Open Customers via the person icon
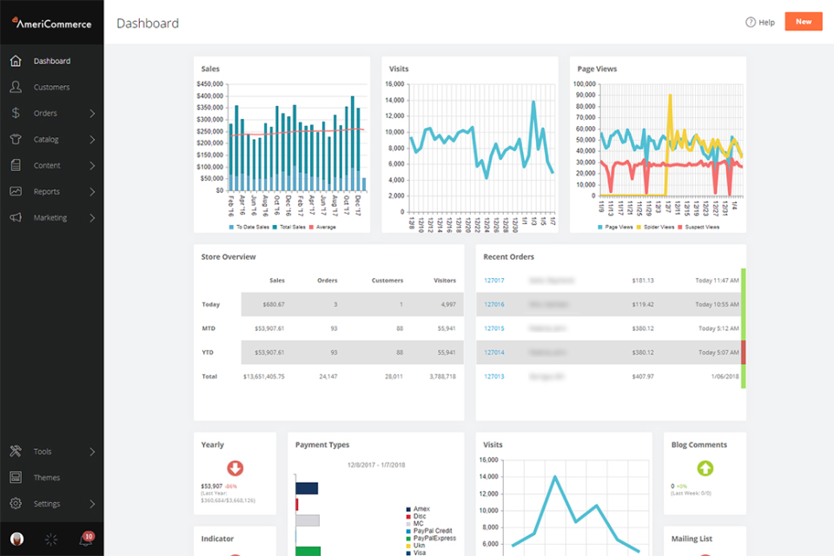 click(16, 87)
